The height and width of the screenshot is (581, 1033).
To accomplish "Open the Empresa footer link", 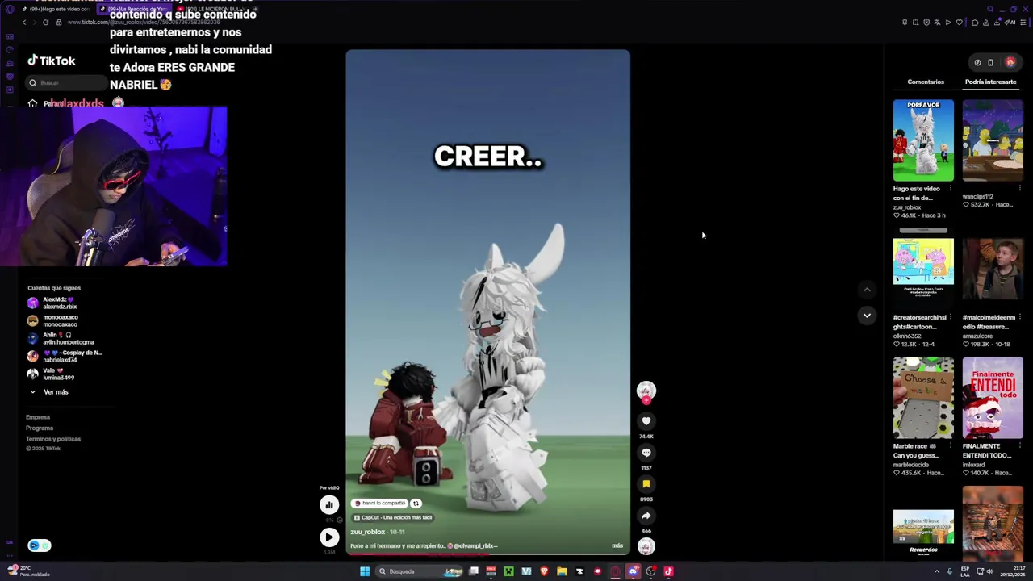I will (x=38, y=417).
